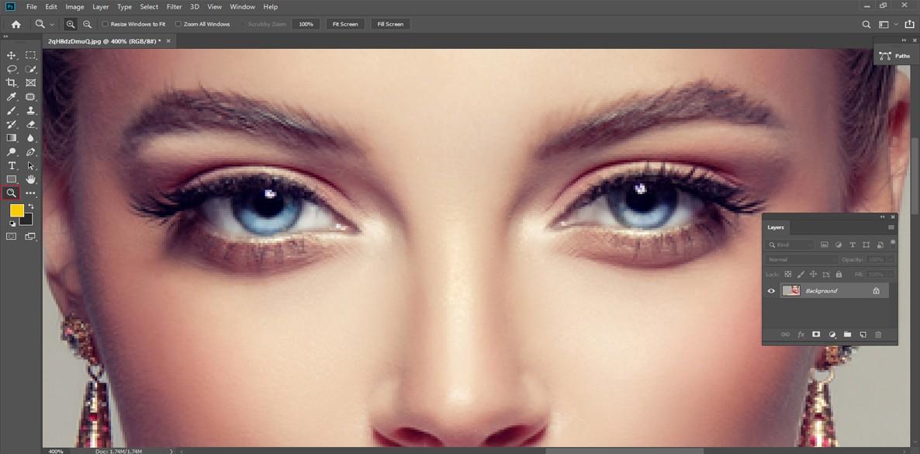Screen dimensions: 920x454
Task: Enable the Resize Windows to Fit checkbox
Action: click(x=105, y=24)
